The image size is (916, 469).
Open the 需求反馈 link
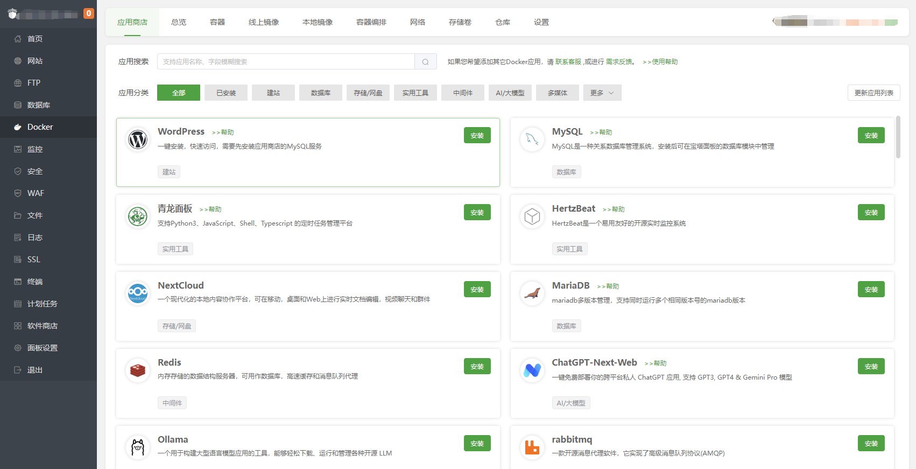619,62
